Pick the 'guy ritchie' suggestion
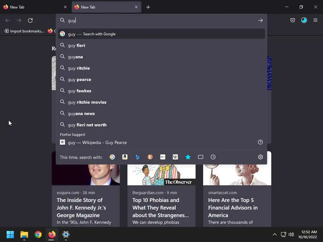This screenshot has height=242, width=323. pyautogui.click(x=161, y=68)
